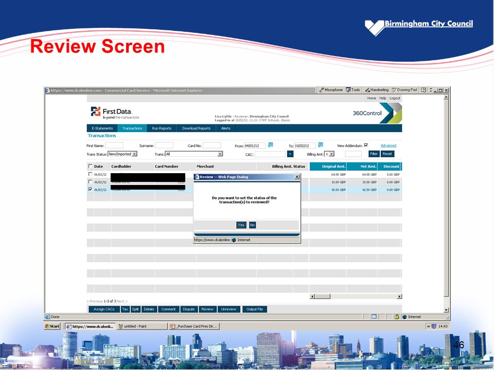
Task: Click the language bar help question mark
Action: pyautogui.click(x=424, y=90)
